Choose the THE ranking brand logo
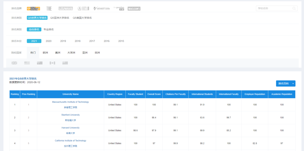The image size is (304, 151). [49, 8]
